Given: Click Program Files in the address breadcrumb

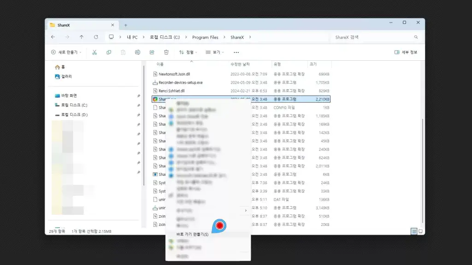Looking at the screenshot, I should pos(205,37).
